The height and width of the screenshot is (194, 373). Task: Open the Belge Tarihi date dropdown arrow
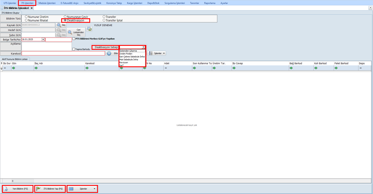pos(43,40)
